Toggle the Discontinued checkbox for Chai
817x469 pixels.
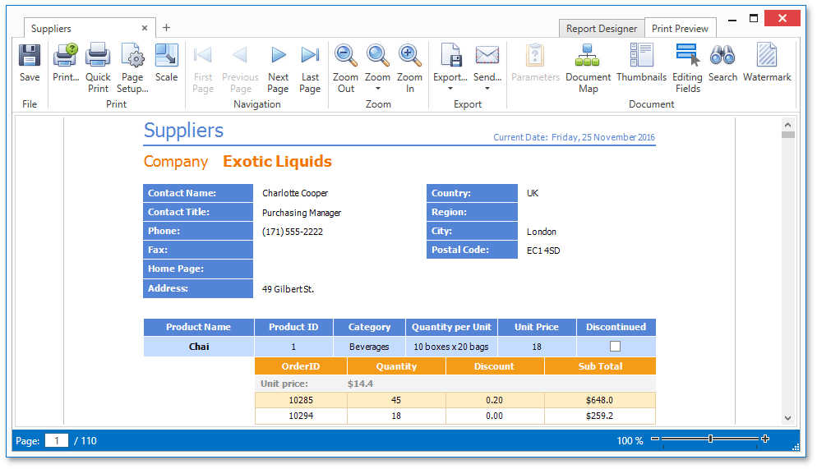[x=615, y=347]
